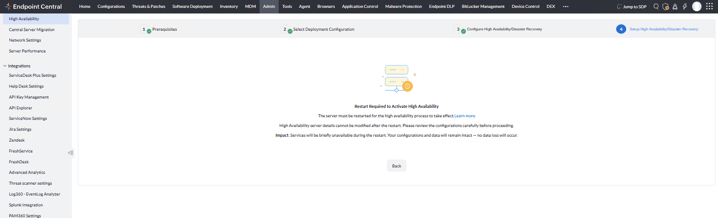This screenshot has height=218, width=718.
Task: Open Threat scanner settings
Action: (30, 183)
